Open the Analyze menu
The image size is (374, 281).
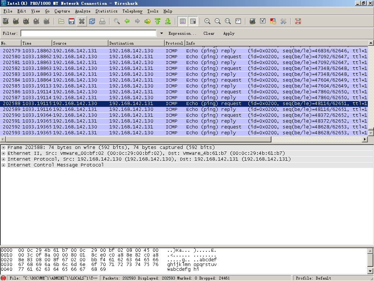tap(83, 11)
